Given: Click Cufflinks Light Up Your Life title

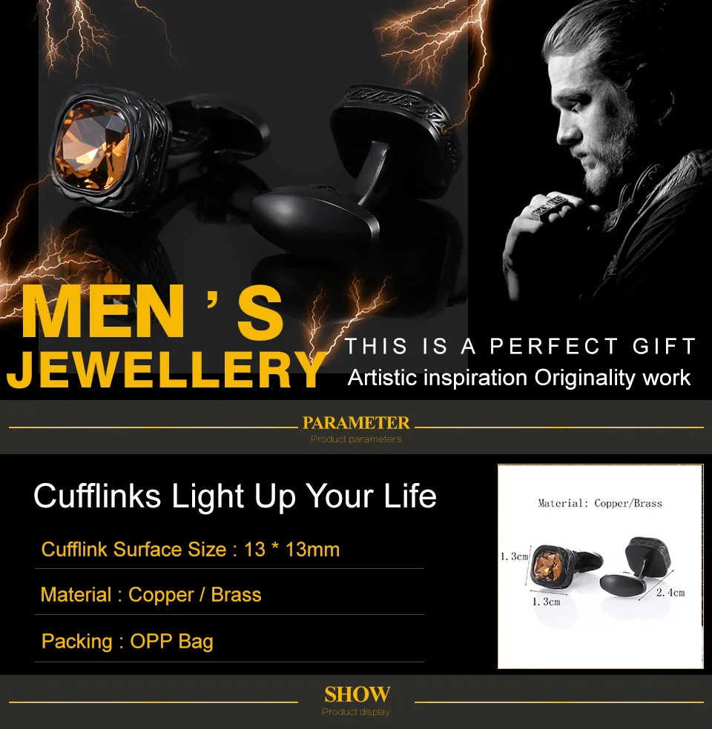Looking at the screenshot, I should click(x=235, y=496).
